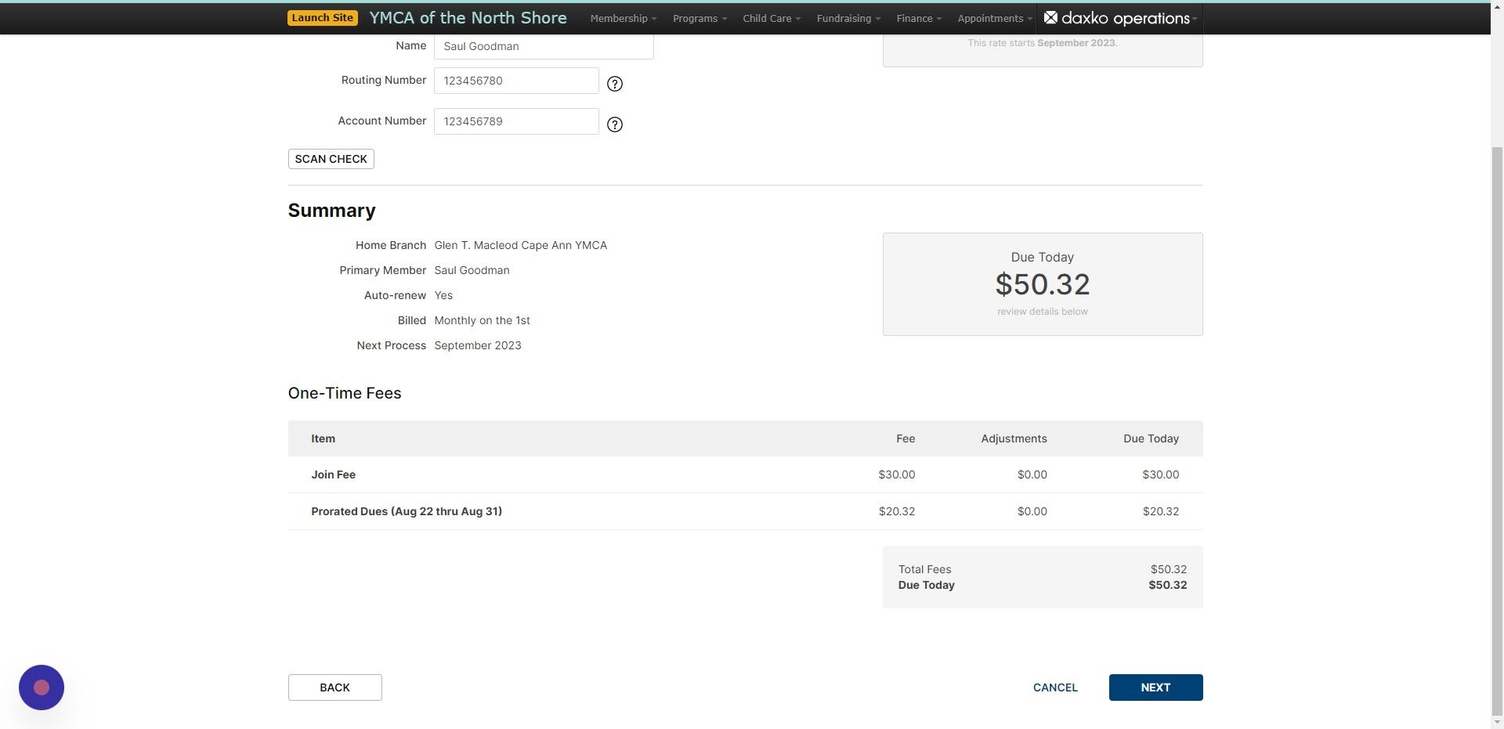This screenshot has width=1504, height=729.
Task: Click the Next Process September 2023 value
Action: pos(477,345)
